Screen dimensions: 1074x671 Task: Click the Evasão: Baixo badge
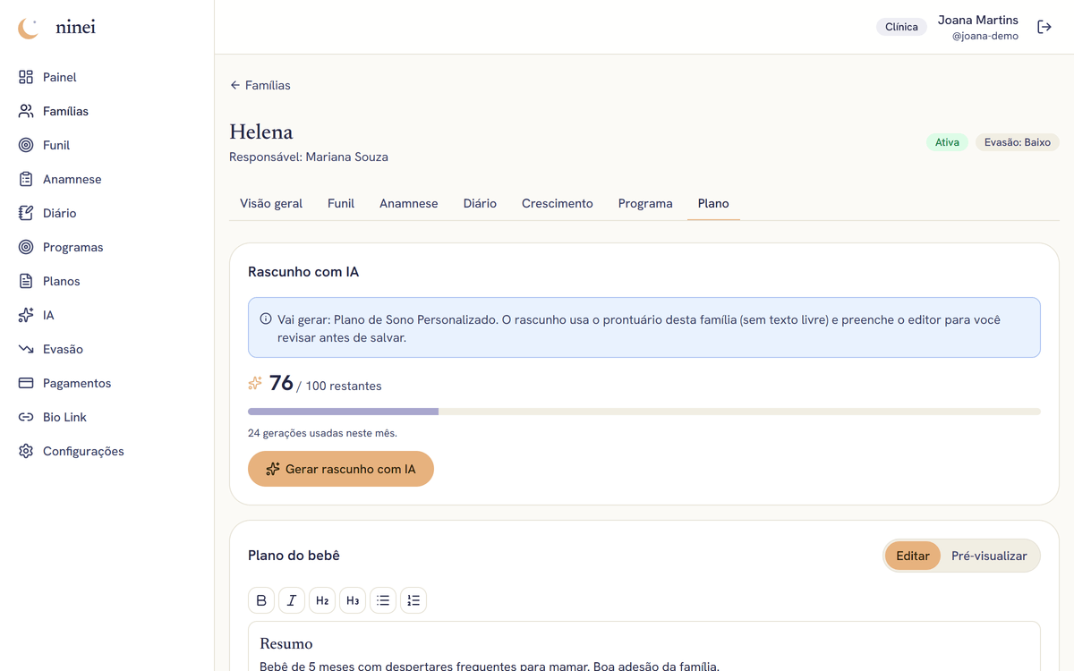[1018, 142]
